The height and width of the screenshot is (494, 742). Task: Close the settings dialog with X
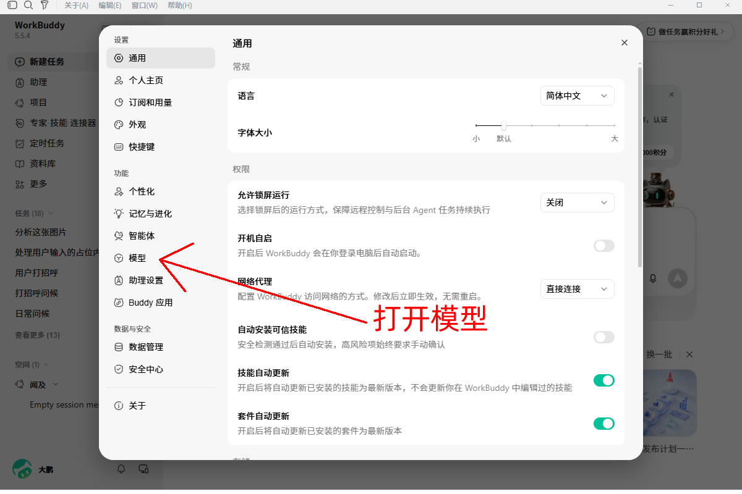click(x=625, y=43)
